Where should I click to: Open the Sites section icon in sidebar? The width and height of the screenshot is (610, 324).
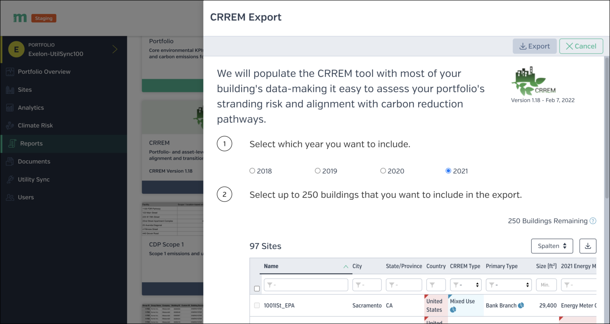(10, 90)
